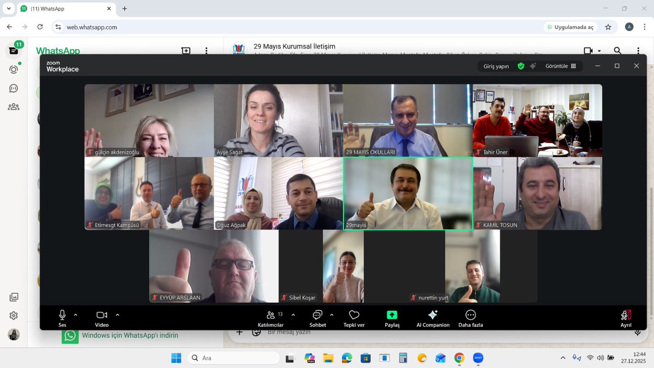Screen dimensions: 654x368
Task: Select the Tahir Üner video tile
Action: pyautogui.click(x=537, y=120)
